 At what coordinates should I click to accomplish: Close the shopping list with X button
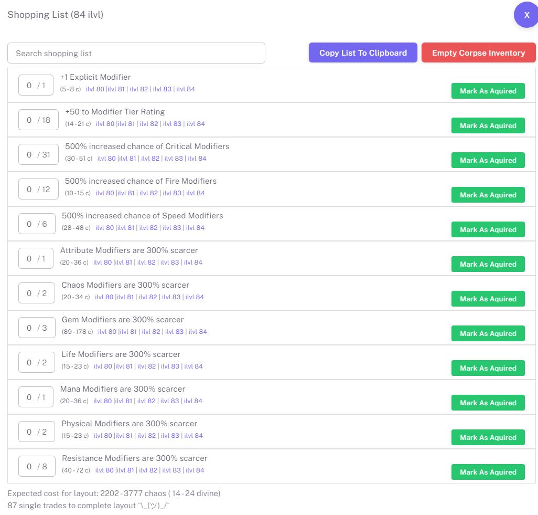pyautogui.click(x=526, y=15)
